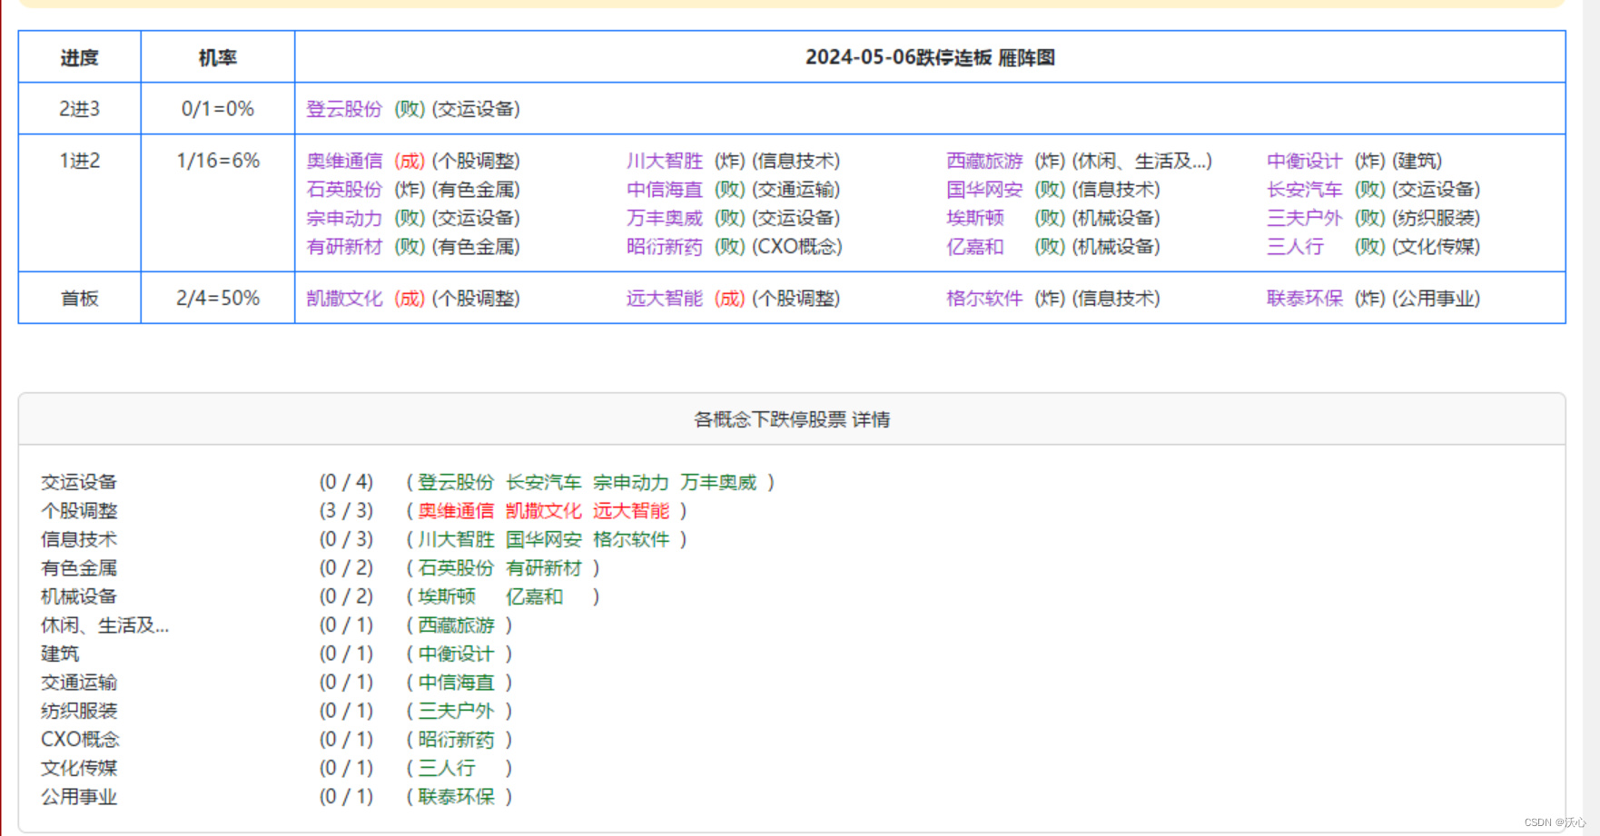Select the 格尔软件 link in the 首板 row
Screen dimensions: 1600x836
coord(984,299)
